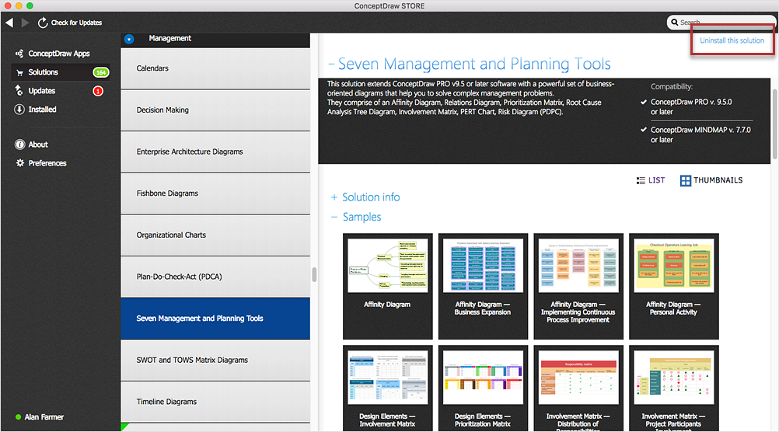Select Timeline Diagrams category
The width and height of the screenshot is (779, 432).
[215, 402]
